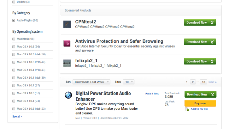Expand operating systems with See all

coord(17,117)
